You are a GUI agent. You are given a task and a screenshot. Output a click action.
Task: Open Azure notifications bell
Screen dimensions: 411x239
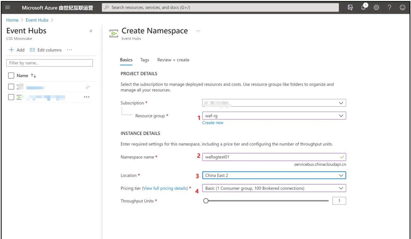coord(363,7)
